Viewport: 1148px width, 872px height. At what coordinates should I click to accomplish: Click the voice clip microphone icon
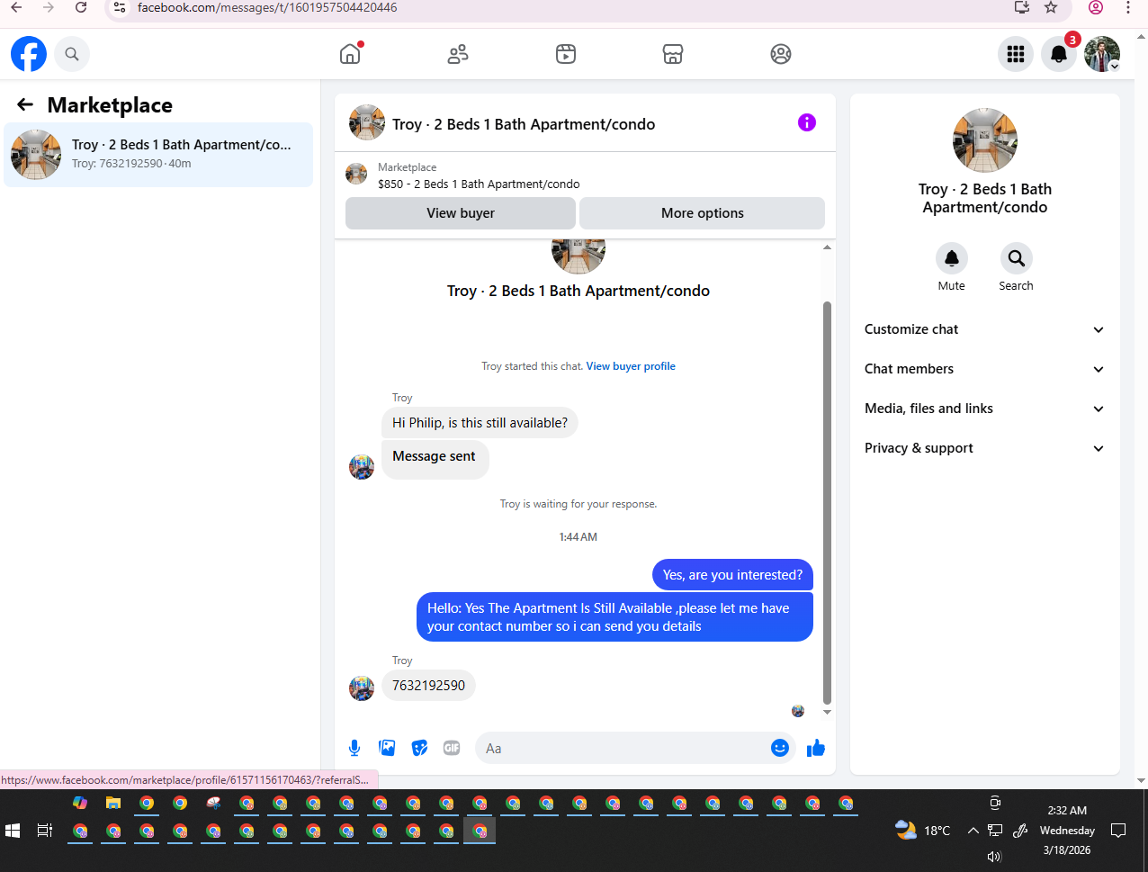pyautogui.click(x=354, y=748)
